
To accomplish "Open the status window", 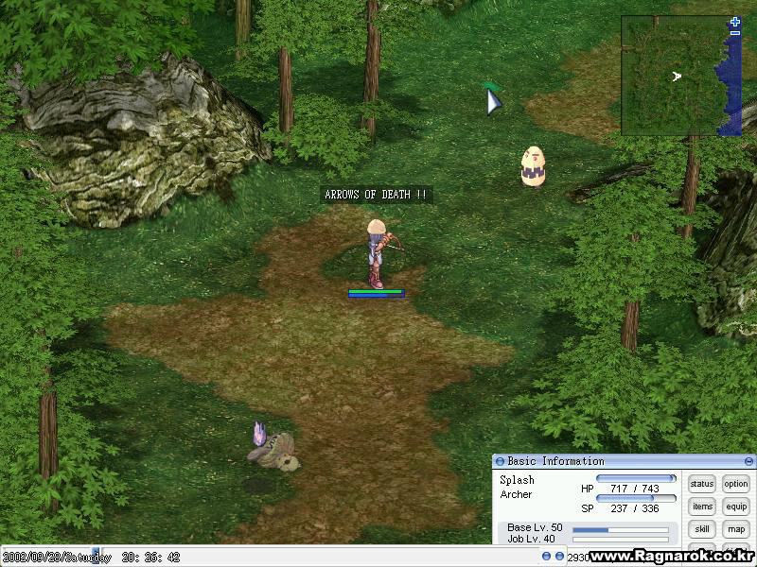I will click(701, 484).
